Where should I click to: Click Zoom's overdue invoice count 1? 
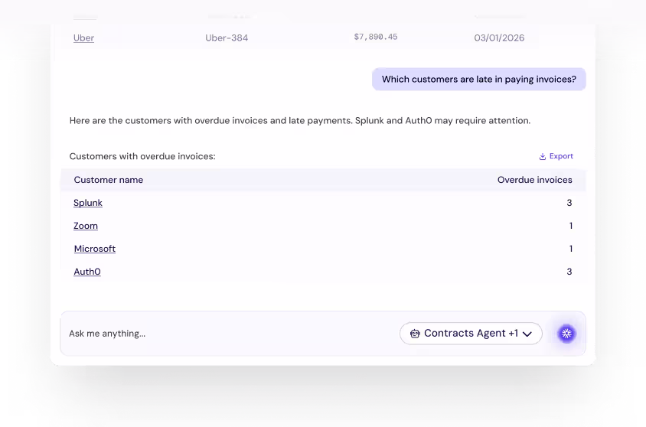coord(571,226)
